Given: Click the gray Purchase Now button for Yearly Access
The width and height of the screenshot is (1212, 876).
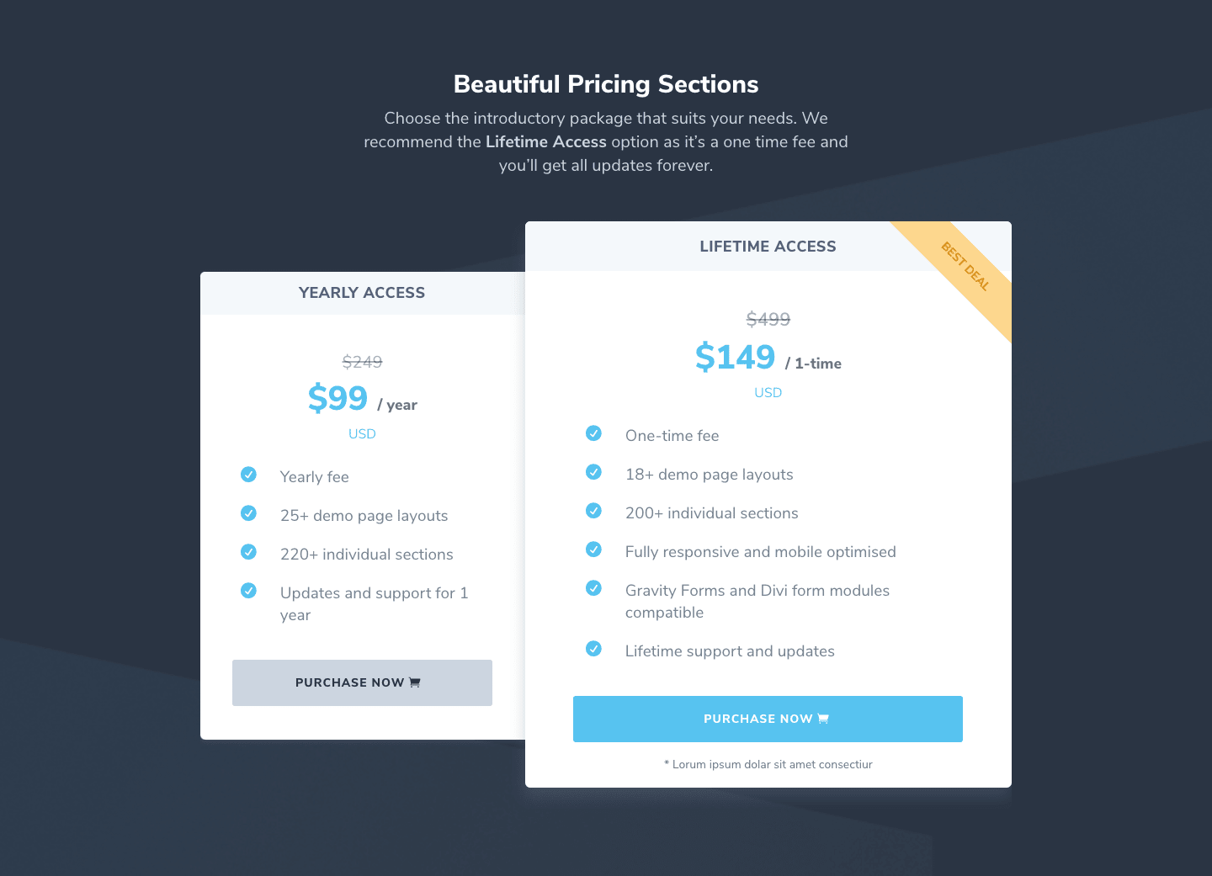Looking at the screenshot, I should (x=362, y=682).
